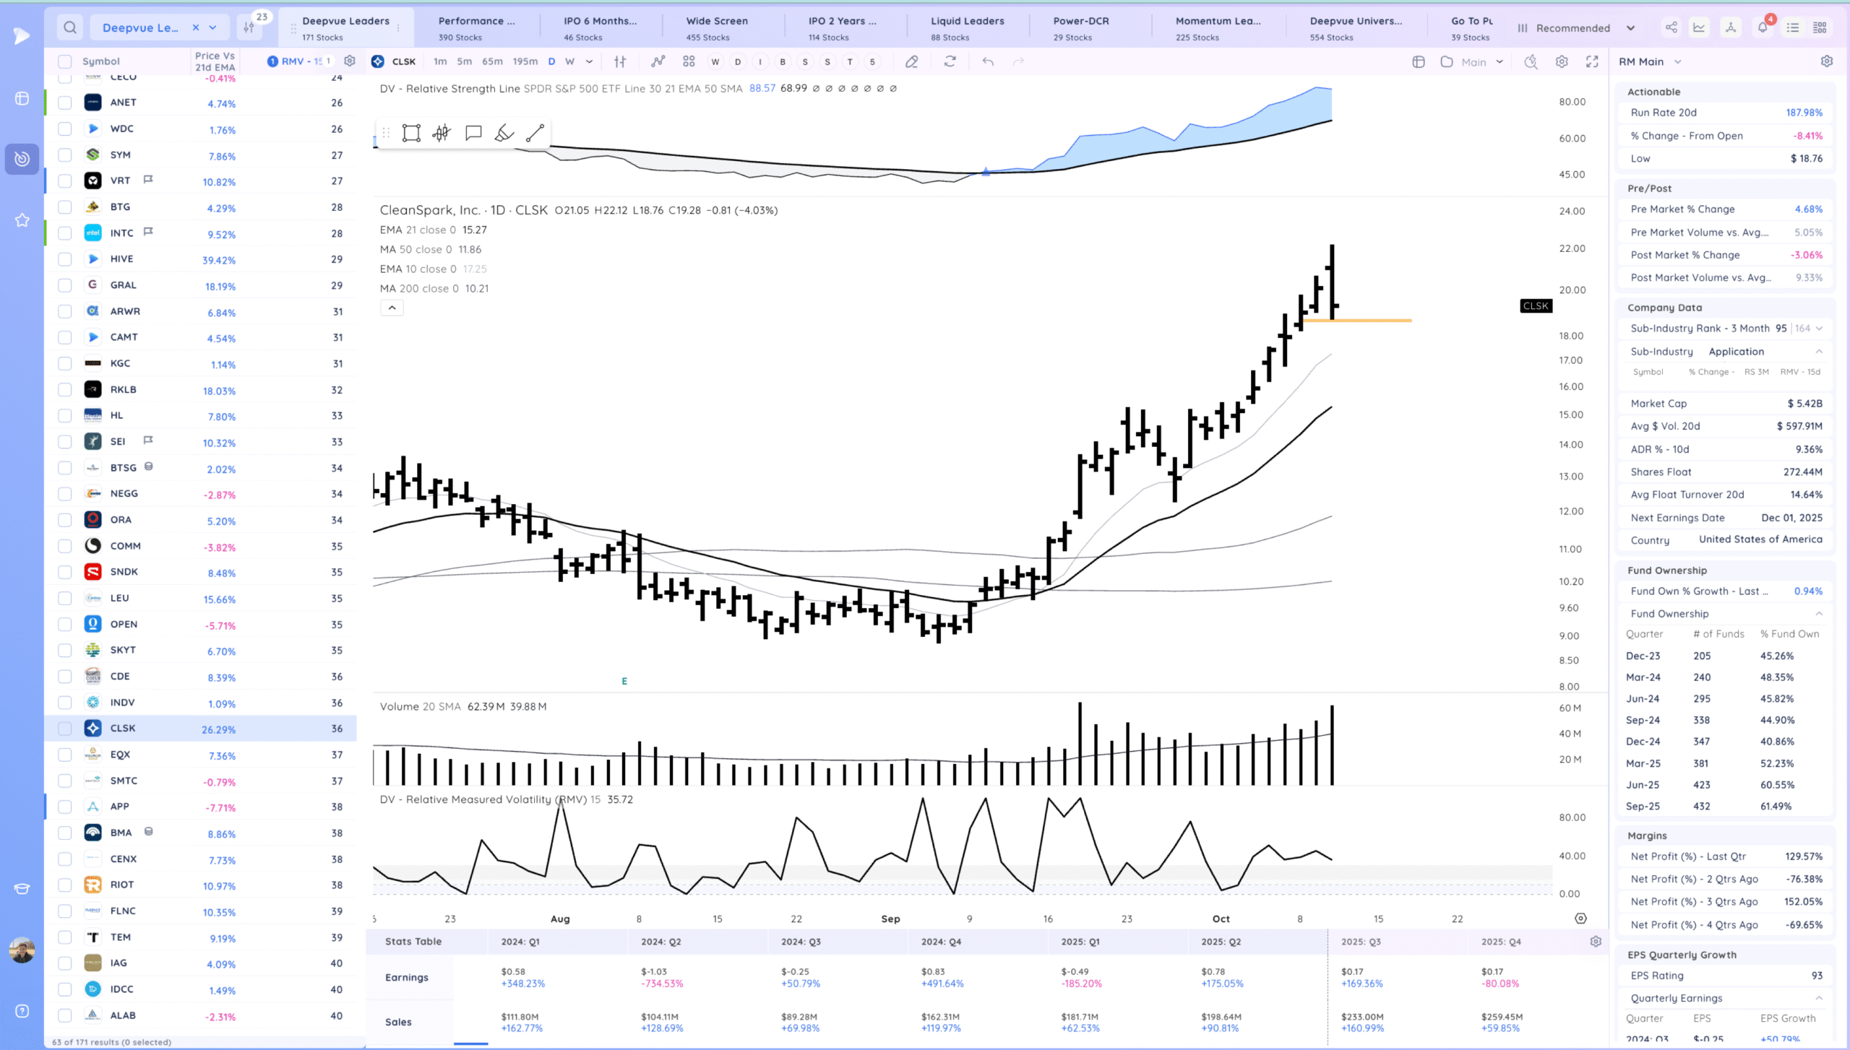Undo the last chart action
This screenshot has height=1050, width=1850.
pyautogui.click(x=988, y=61)
